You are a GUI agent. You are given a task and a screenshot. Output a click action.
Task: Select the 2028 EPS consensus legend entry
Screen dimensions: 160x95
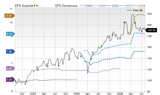[x=139, y=6]
